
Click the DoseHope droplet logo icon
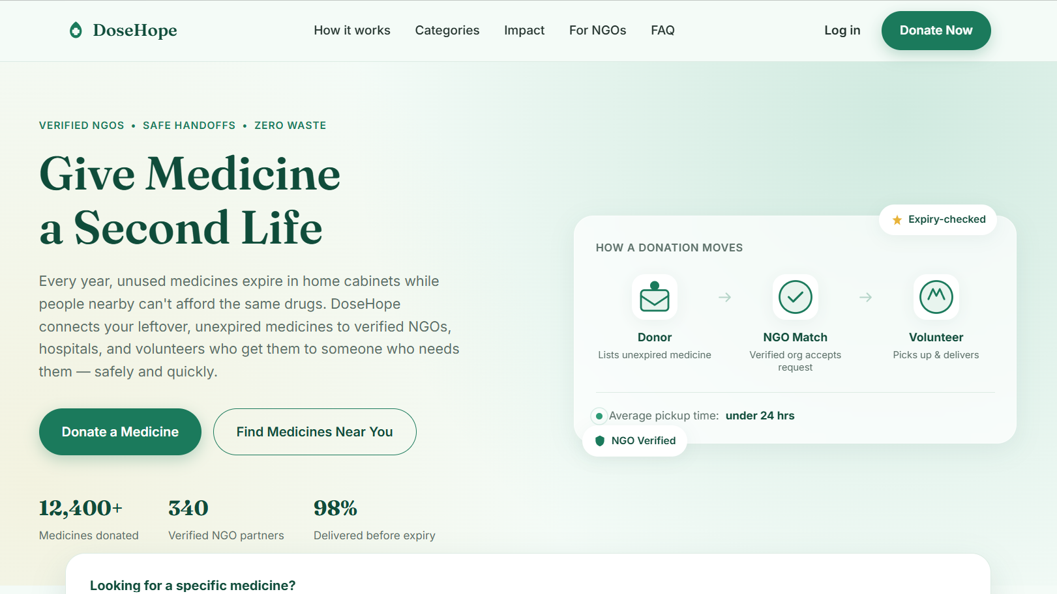(76, 30)
